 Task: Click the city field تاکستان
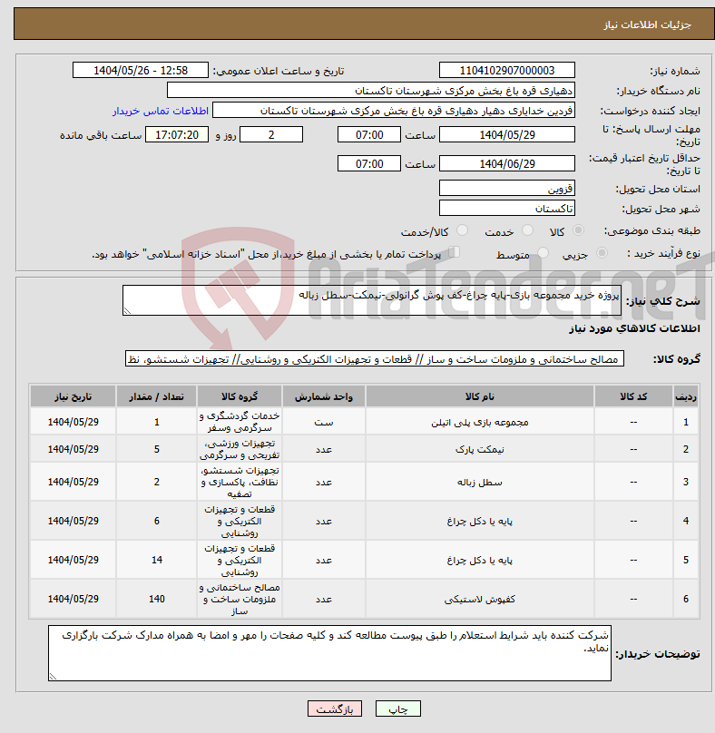507,209
